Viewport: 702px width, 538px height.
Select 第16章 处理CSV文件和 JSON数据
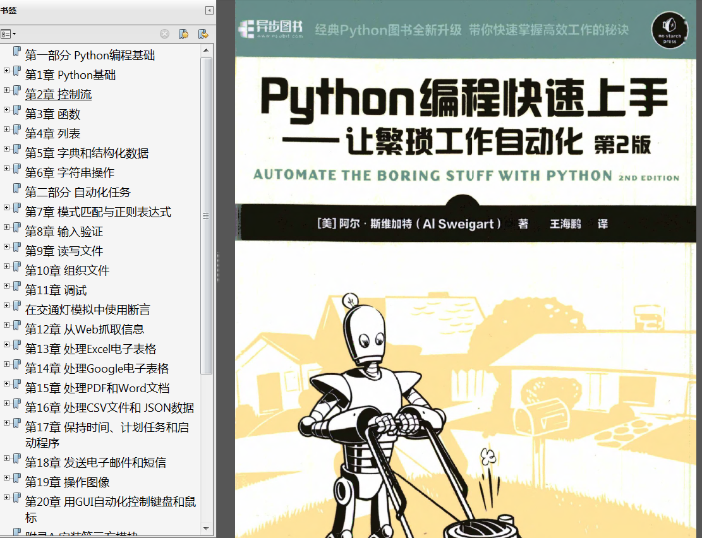point(110,408)
